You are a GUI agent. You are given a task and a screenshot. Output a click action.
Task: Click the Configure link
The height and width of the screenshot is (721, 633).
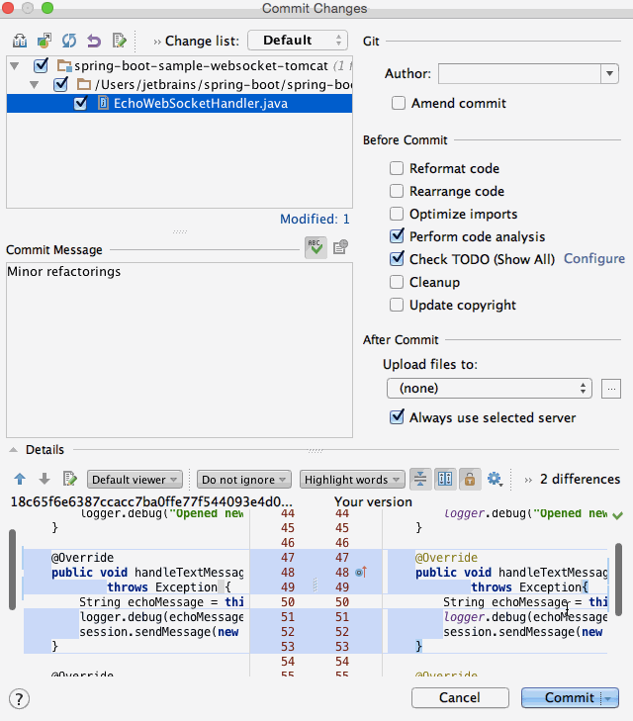pyautogui.click(x=593, y=259)
